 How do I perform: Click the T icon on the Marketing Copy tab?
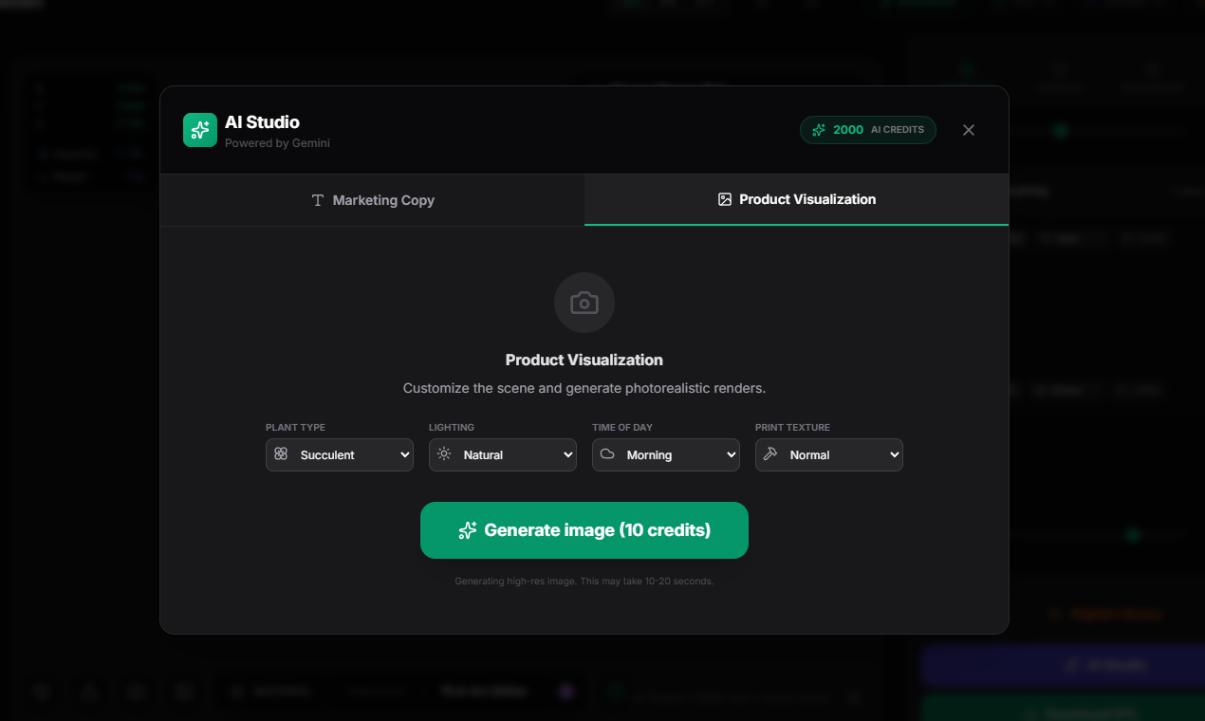(317, 200)
